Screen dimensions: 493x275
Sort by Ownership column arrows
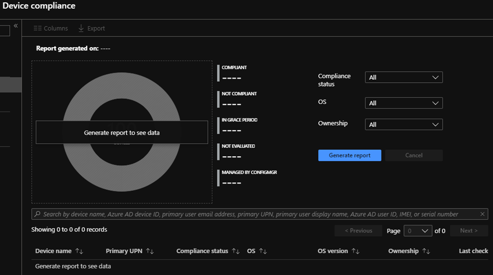(x=426, y=251)
